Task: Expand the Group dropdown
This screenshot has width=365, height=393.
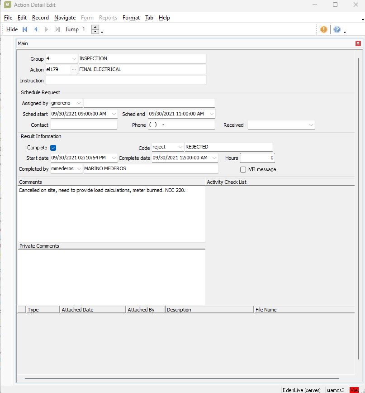Action: click(x=74, y=59)
